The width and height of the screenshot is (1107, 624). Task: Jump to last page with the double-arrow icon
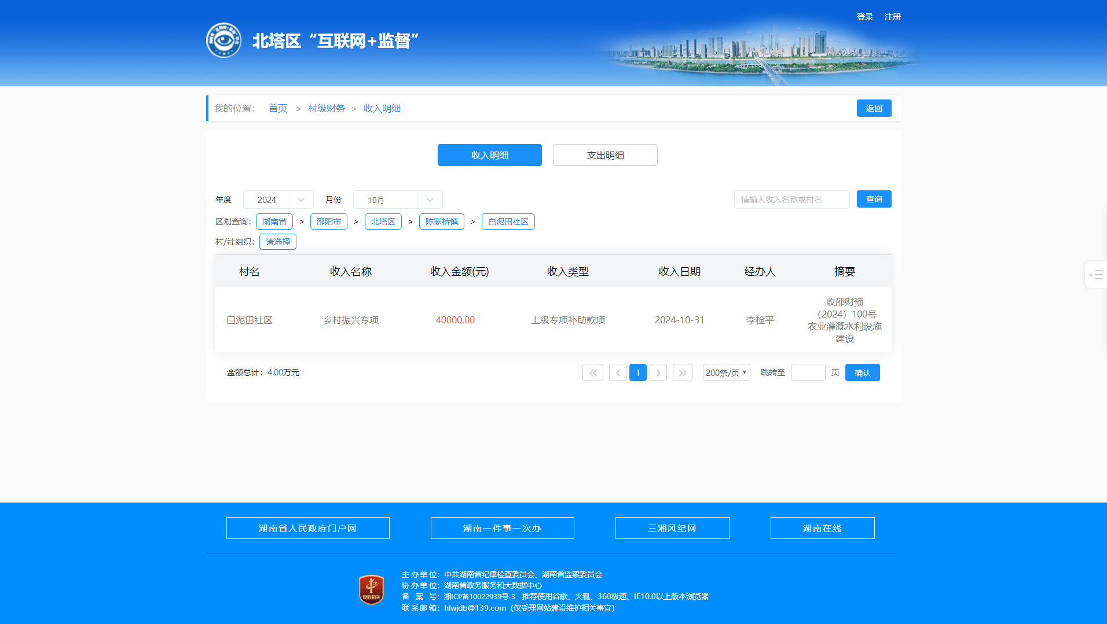[682, 373]
